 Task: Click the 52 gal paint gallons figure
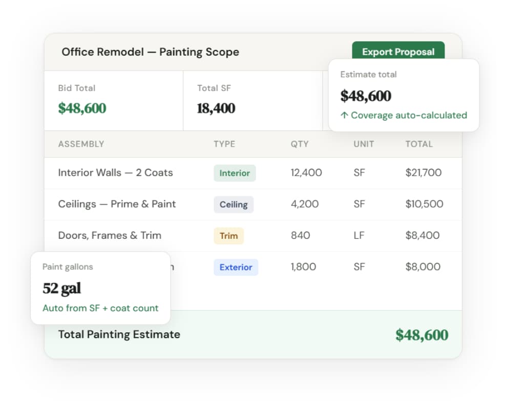coord(61,288)
